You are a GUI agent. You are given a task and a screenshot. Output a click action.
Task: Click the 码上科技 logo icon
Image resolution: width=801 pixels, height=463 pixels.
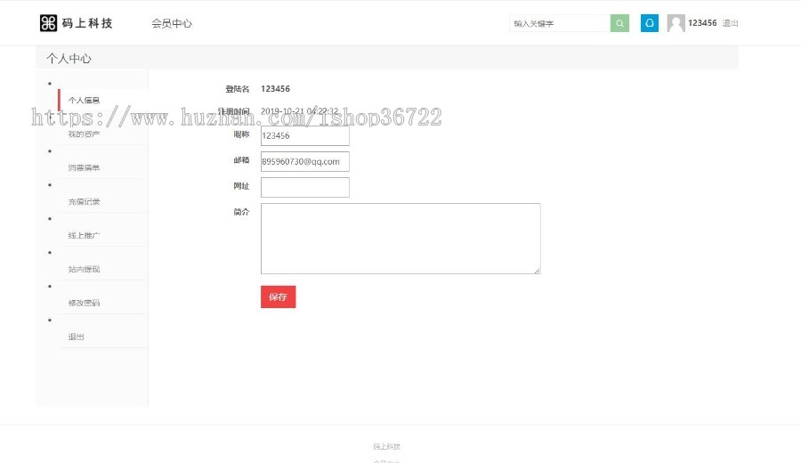point(49,23)
